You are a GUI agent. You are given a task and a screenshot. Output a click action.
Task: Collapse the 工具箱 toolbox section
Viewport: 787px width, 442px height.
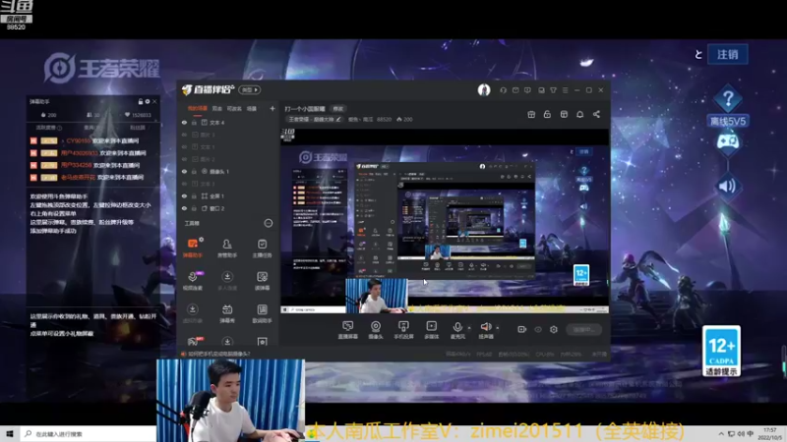point(269,223)
